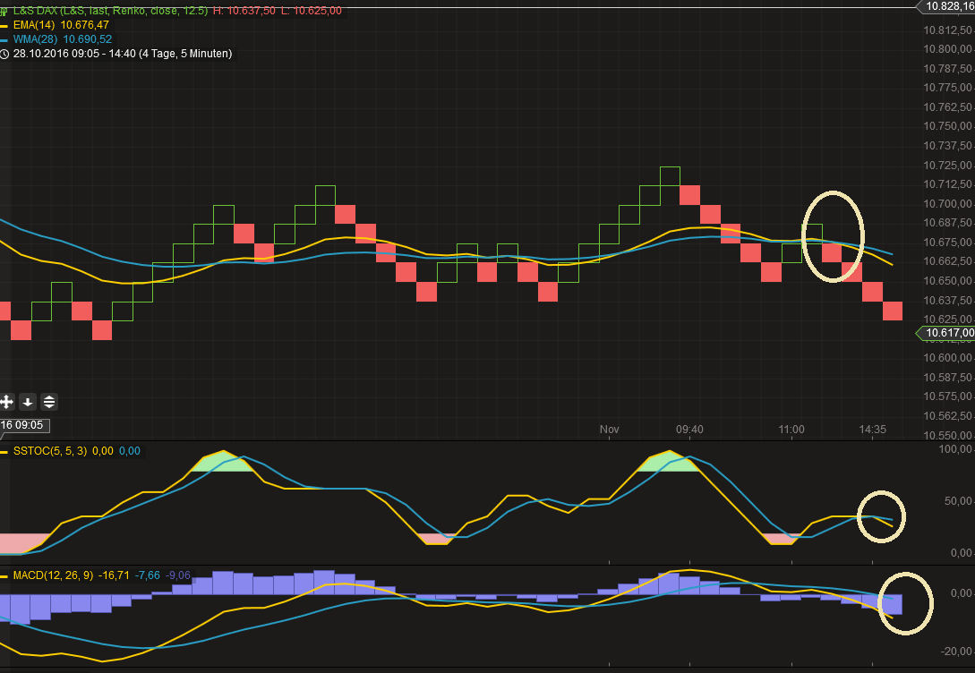The width and height of the screenshot is (975, 673).
Task: Click the SSTOC legend marker icon
Action: (x=5, y=451)
